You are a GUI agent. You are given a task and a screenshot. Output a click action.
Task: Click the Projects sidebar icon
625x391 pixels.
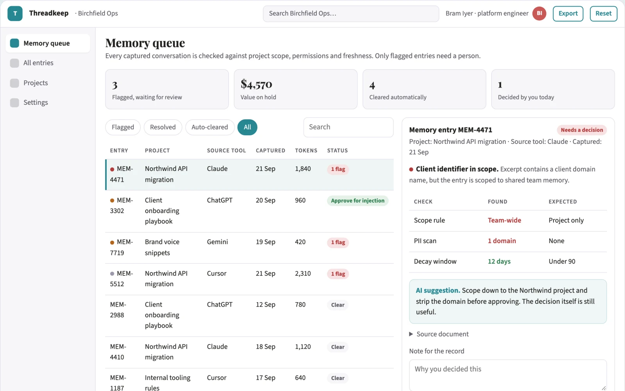[14, 83]
